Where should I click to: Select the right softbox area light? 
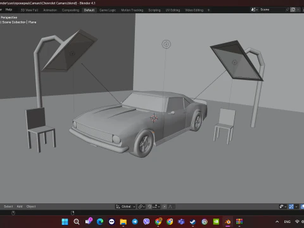coord(234,62)
